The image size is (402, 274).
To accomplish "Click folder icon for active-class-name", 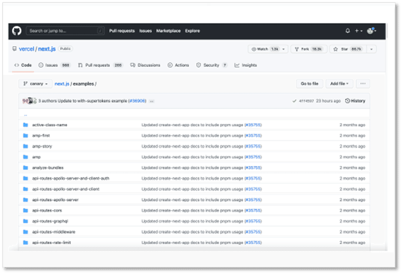I will [x=26, y=125].
